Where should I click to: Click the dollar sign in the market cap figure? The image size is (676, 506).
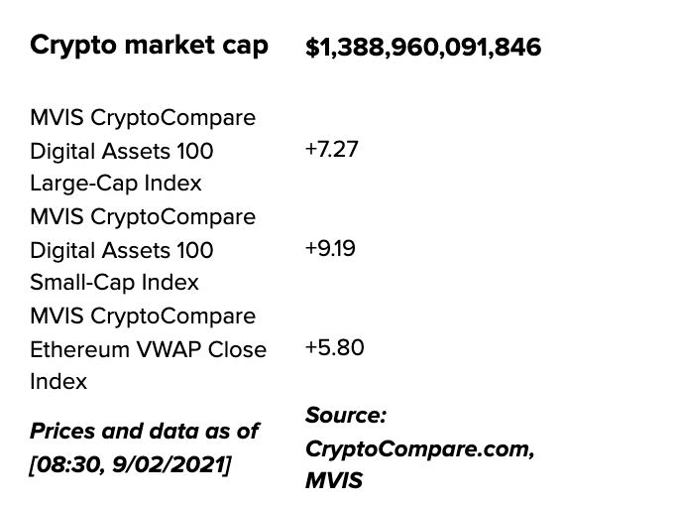pyautogui.click(x=311, y=47)
